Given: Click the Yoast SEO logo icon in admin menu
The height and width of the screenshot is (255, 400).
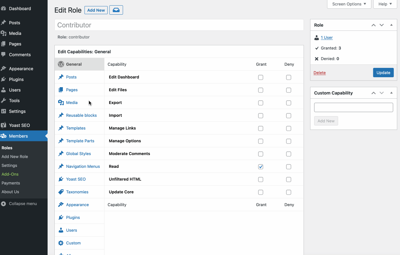Looking at the screenshot, I should click(x=3, y=125).
